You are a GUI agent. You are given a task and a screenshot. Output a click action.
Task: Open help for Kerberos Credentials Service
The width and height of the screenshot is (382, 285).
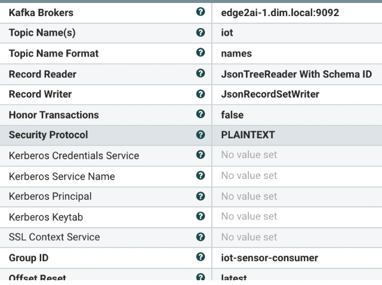(x=201, y=154)
